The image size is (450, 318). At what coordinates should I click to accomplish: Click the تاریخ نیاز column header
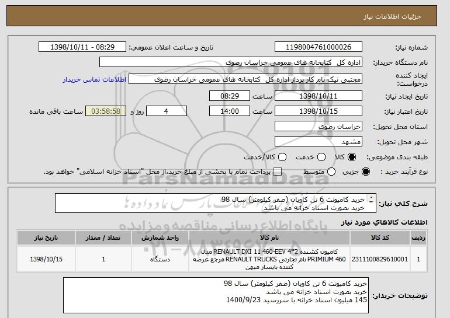tap(46, 237)
